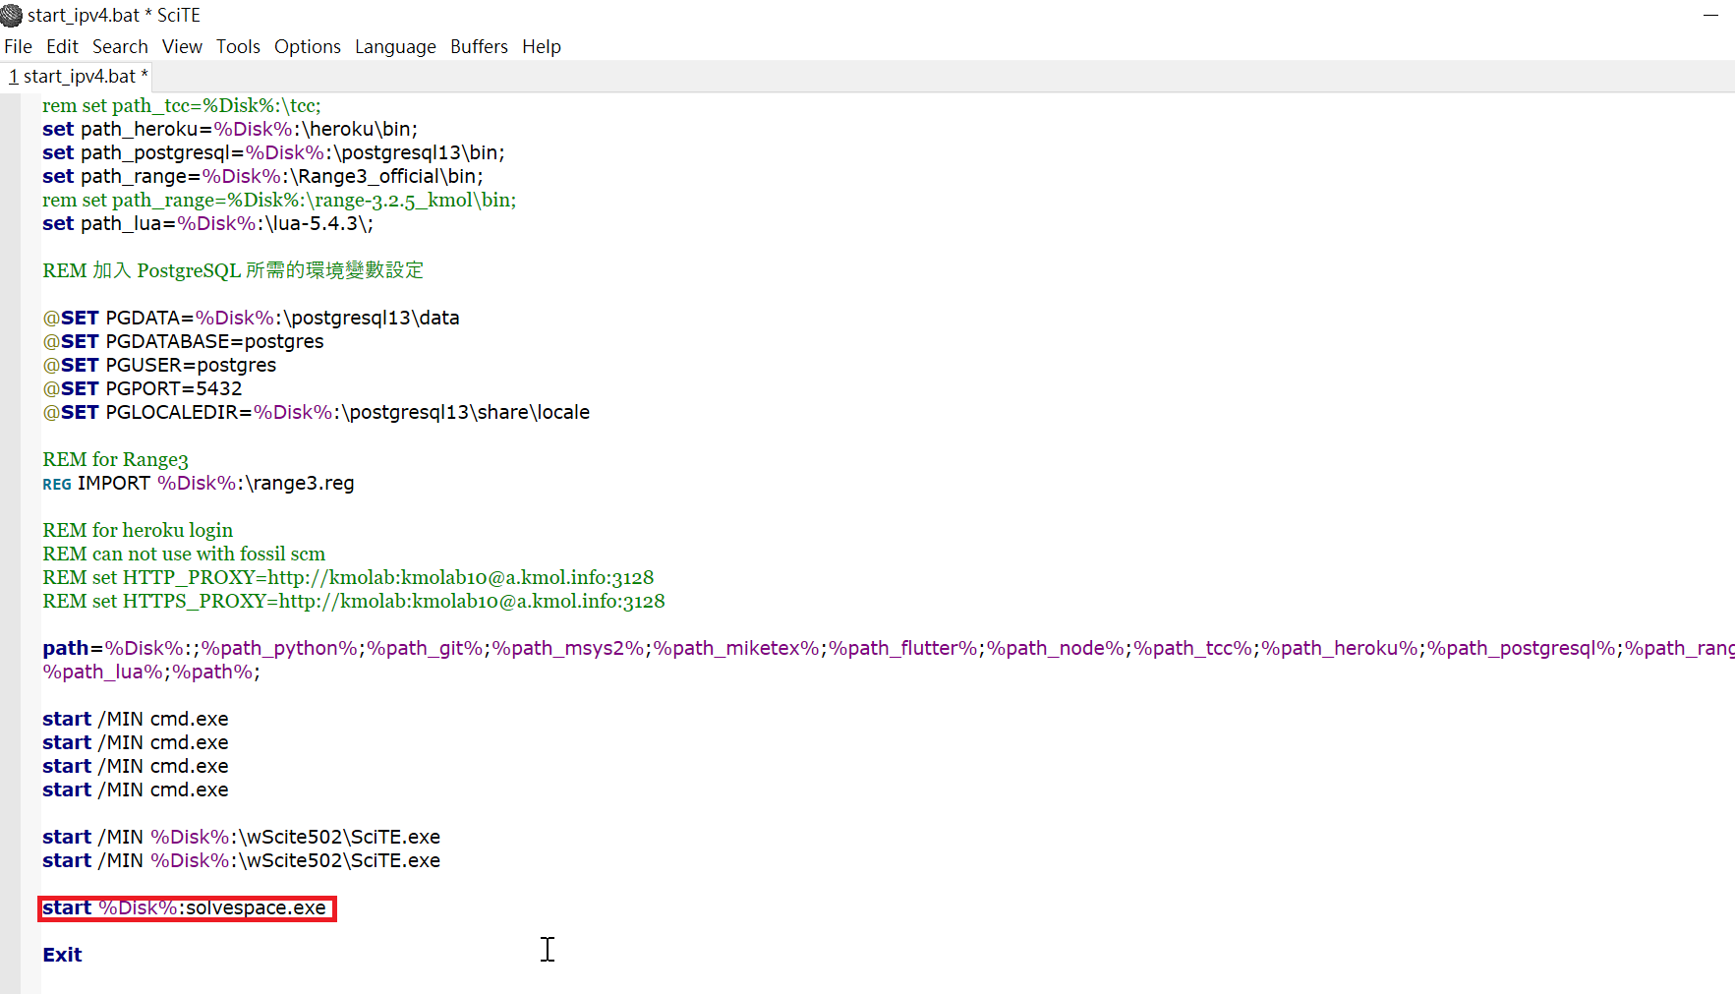Click the '@SET PGDATA' line

(x=251, y=318)
